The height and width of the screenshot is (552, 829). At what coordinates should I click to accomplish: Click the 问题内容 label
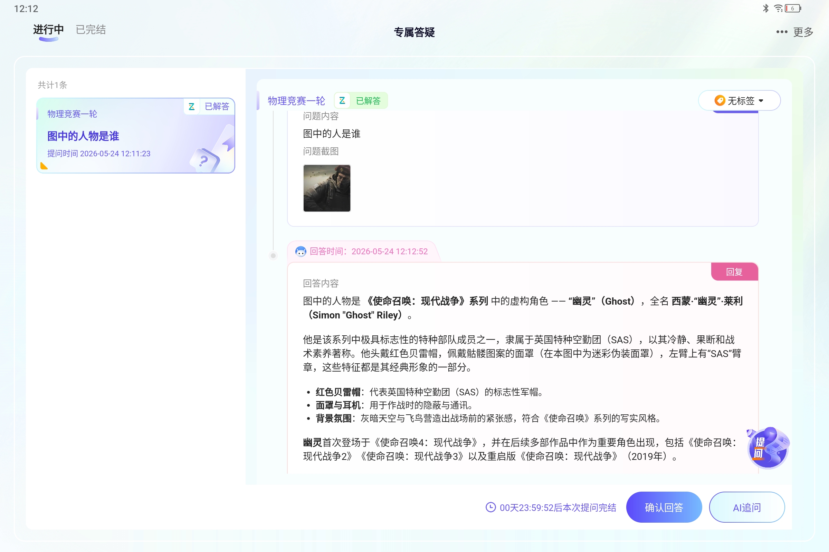[x=321, y=116]
